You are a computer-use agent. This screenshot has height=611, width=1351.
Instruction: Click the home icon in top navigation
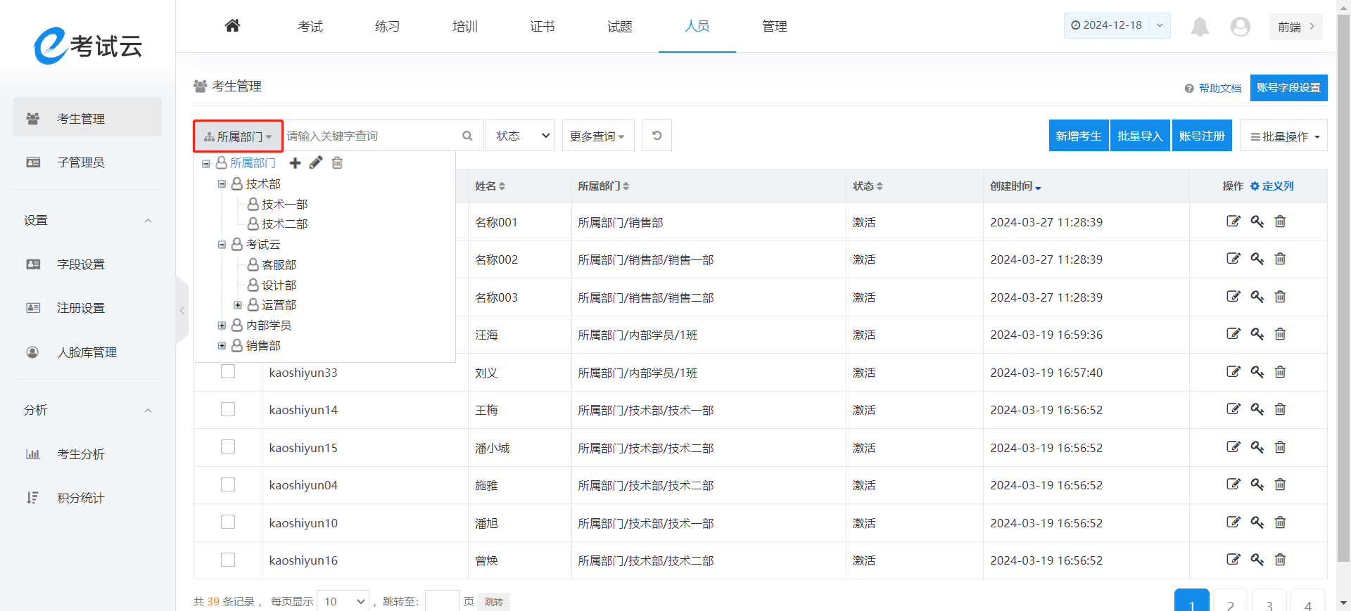pyautogui.click(x=232, y=26)
